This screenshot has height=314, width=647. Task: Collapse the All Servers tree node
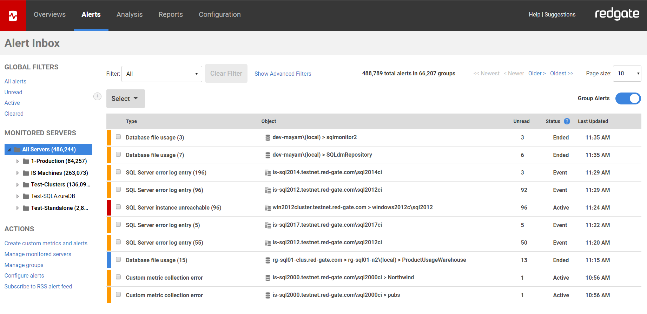9,150
